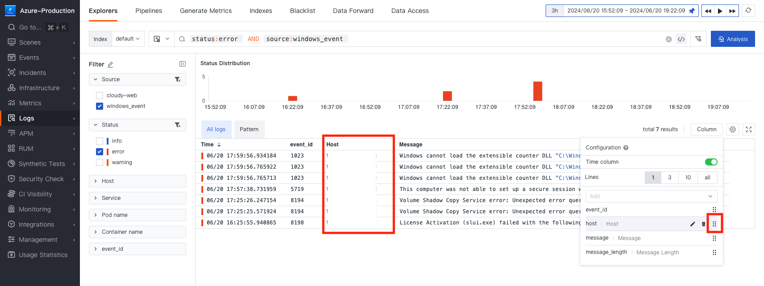Set Lines to 10
Viewport: 764px width, 286px height.
[x=688, y=178]
